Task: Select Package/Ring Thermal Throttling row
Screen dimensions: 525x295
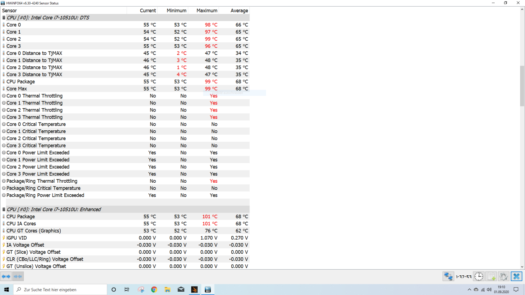Action: (125, 181)
